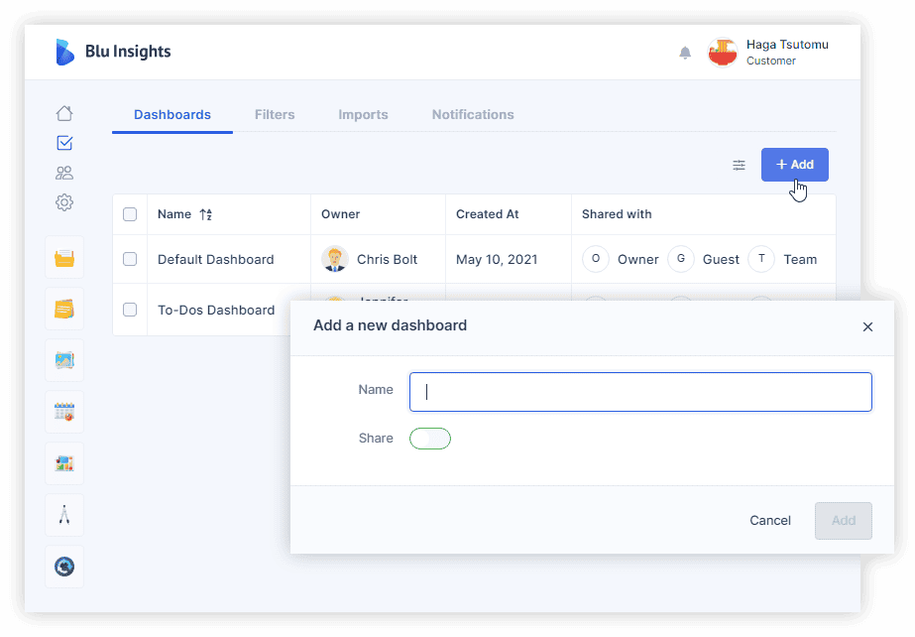Click the Created At column header
This screenshot has width=915, height=637.
click(488, 214)
